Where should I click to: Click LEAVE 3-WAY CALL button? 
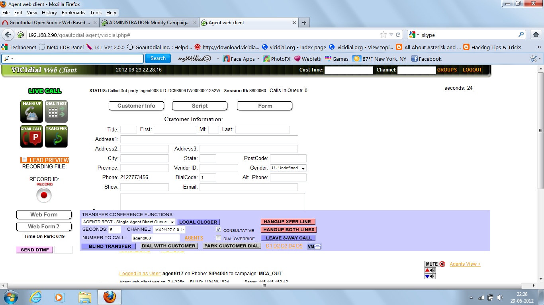point(288,238)
